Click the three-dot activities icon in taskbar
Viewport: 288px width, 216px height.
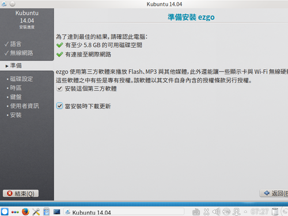tap(15, 212)
